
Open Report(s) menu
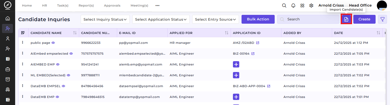[86, 6]
